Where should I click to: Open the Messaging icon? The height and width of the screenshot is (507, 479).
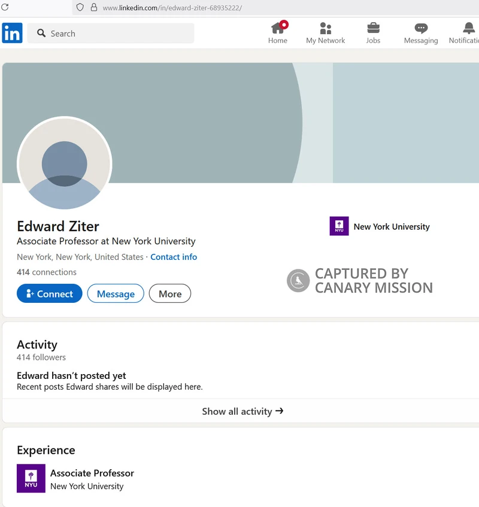click(x=421, y=28)
